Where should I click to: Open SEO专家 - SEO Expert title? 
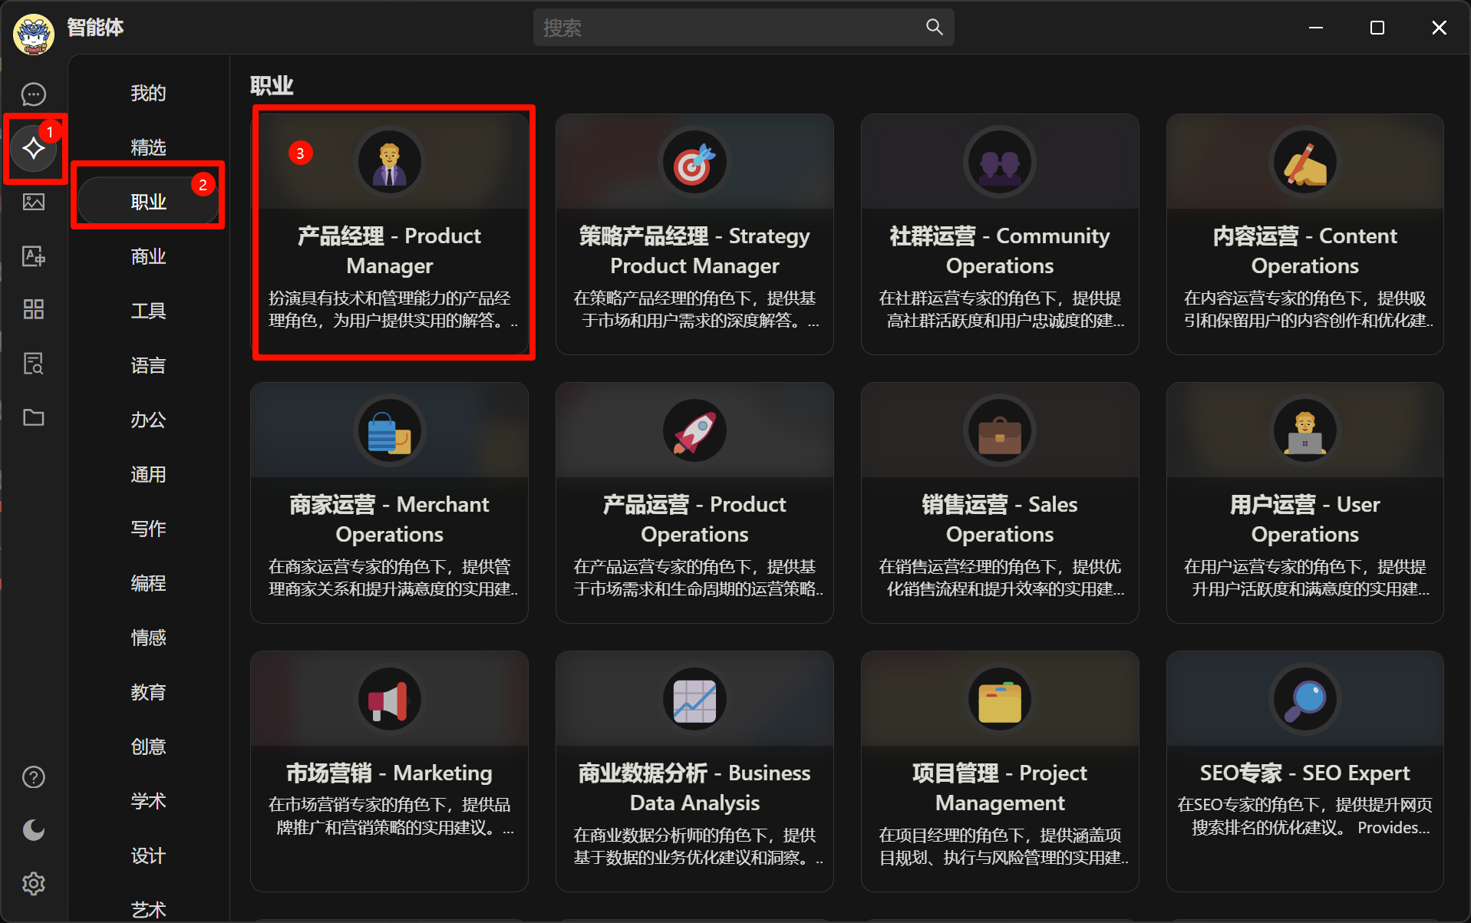[x=1305, y=773]
